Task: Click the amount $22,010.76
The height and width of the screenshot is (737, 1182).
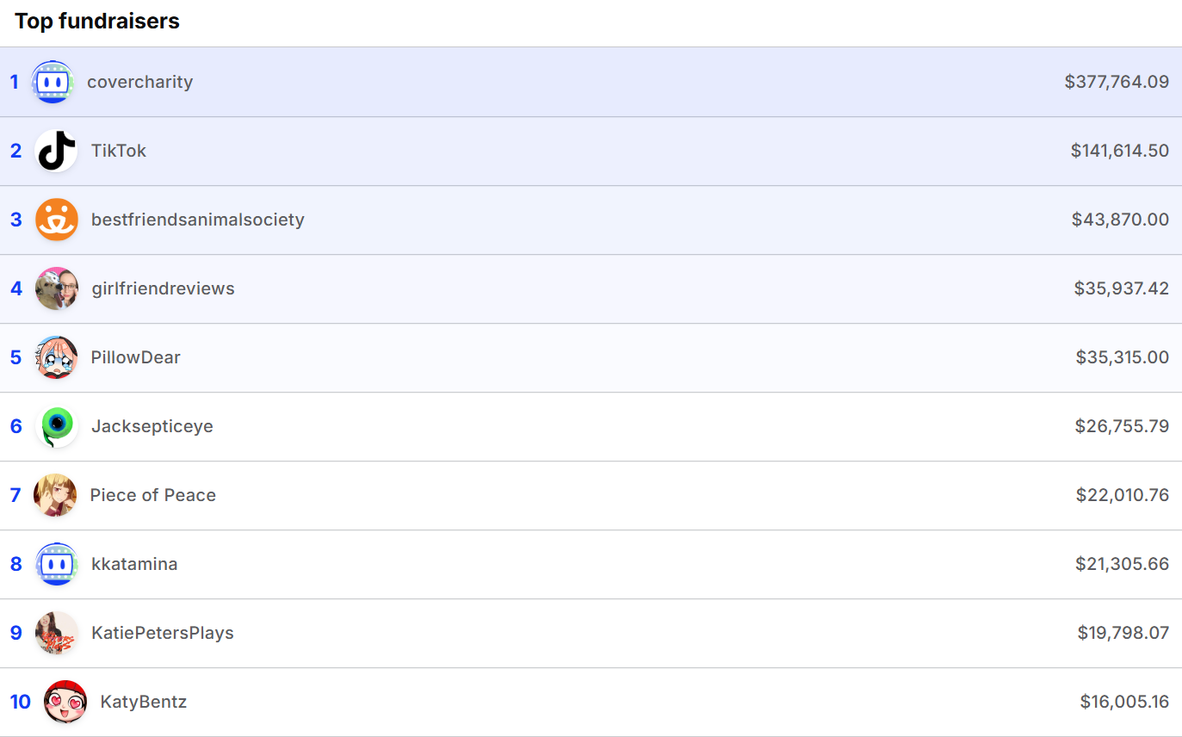Action: pyautogui.click(x=1123, y=495)
